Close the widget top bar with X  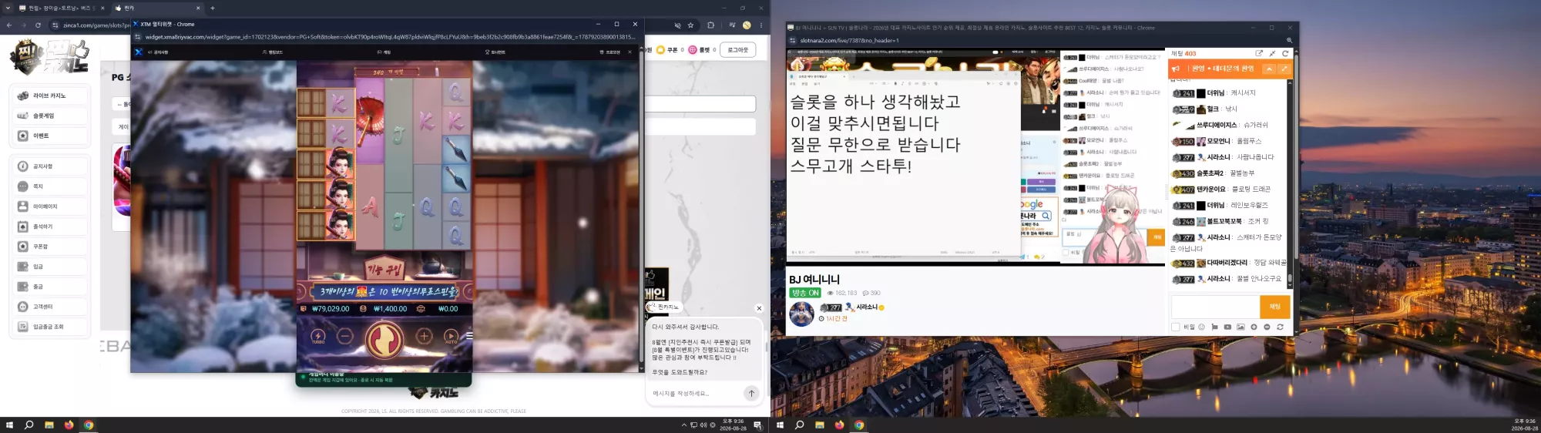(x=629, y=52)
